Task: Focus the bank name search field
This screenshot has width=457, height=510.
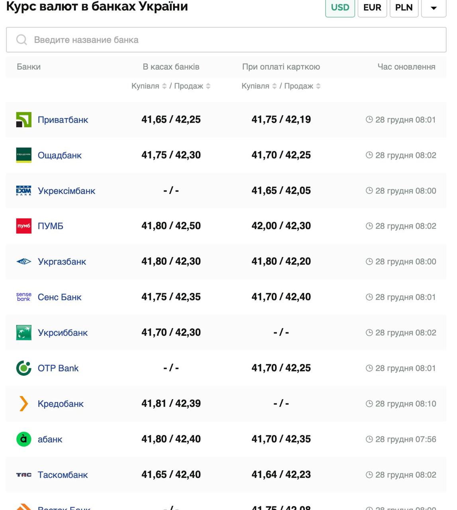Action: tap(226, 40)
